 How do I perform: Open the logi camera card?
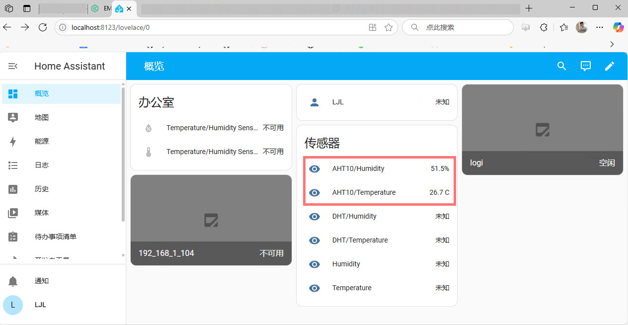pos(542,129)
